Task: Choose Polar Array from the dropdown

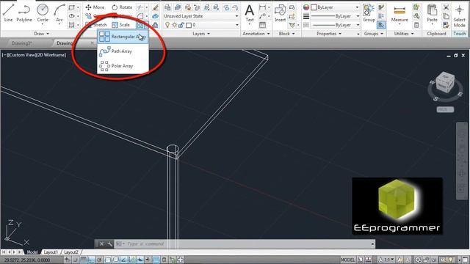Action: 123,66
